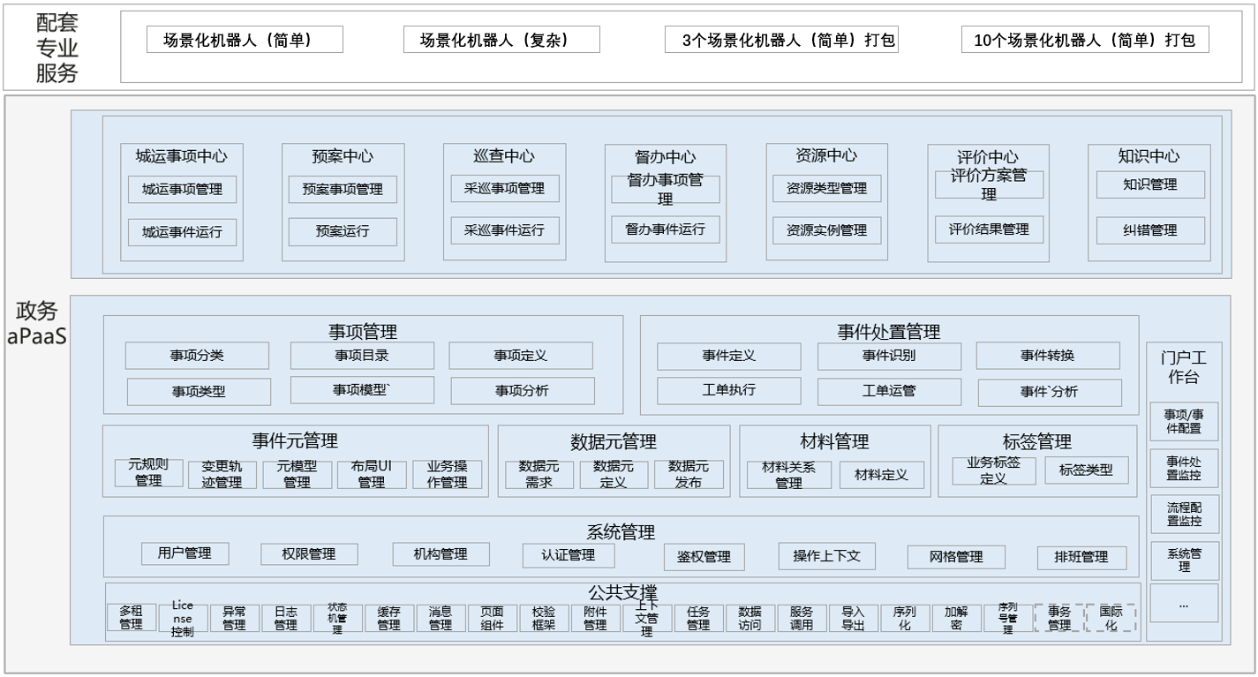Click the dashed 国际化 box
The height and width of the screenshot is (677, 1258).
click(1111, 618)
